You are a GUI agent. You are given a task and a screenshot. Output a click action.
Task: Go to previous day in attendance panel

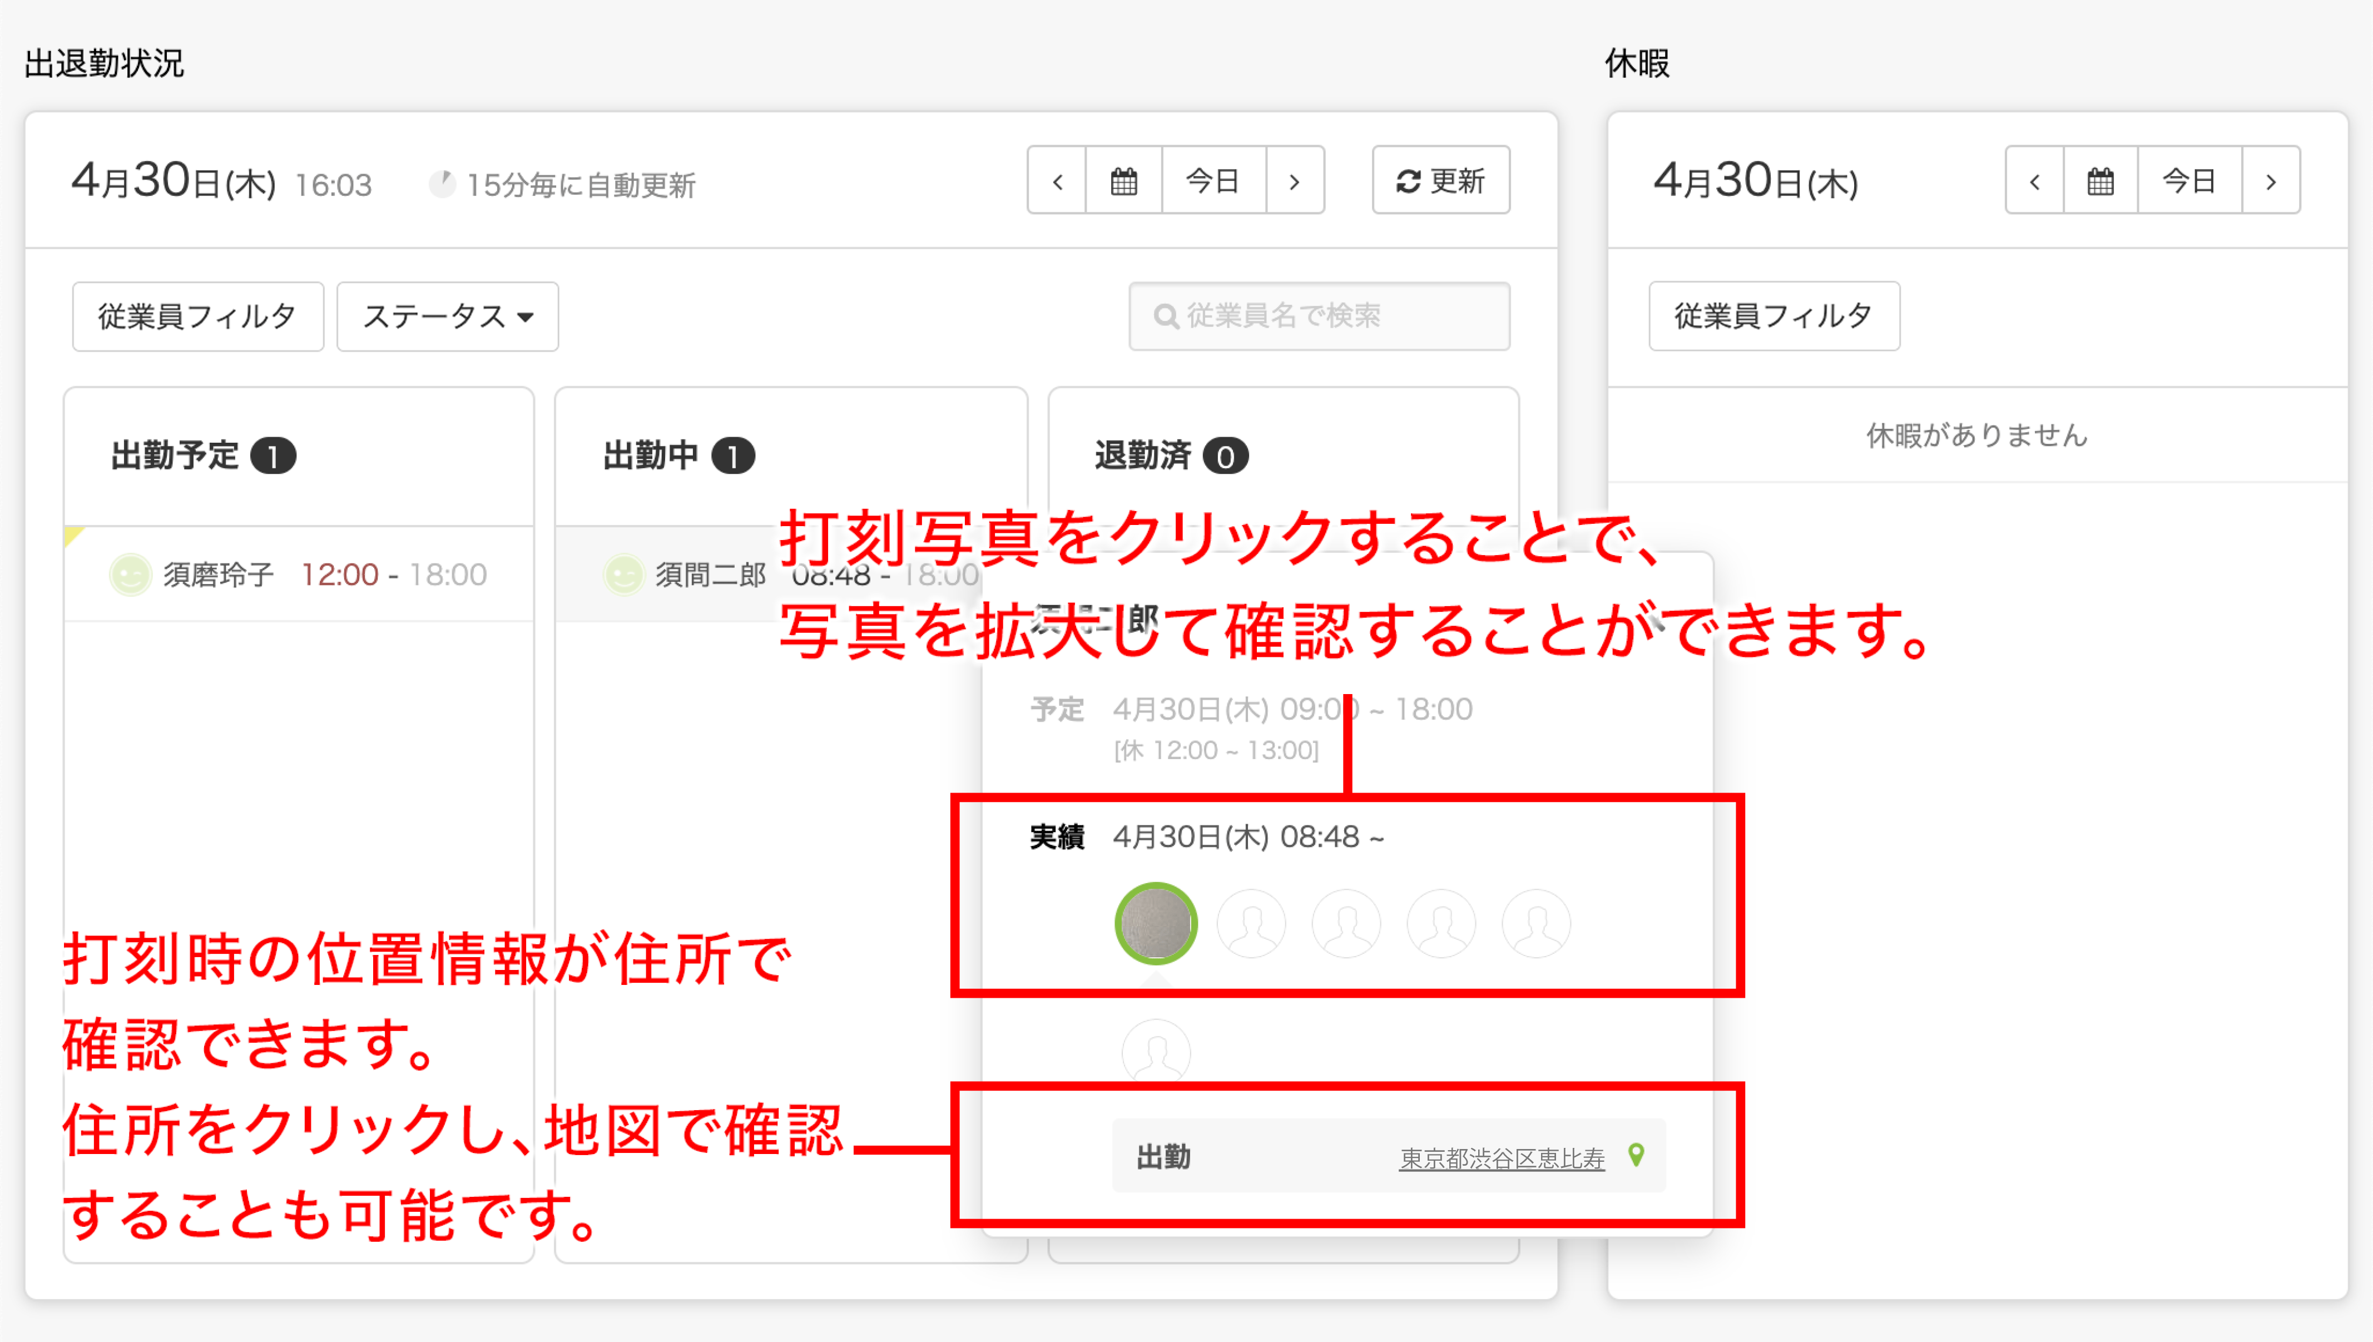1057,181
